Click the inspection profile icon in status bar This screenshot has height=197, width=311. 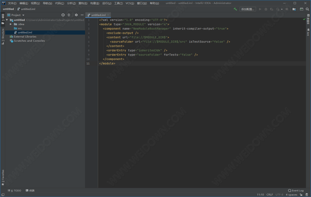tap(307, 195)
